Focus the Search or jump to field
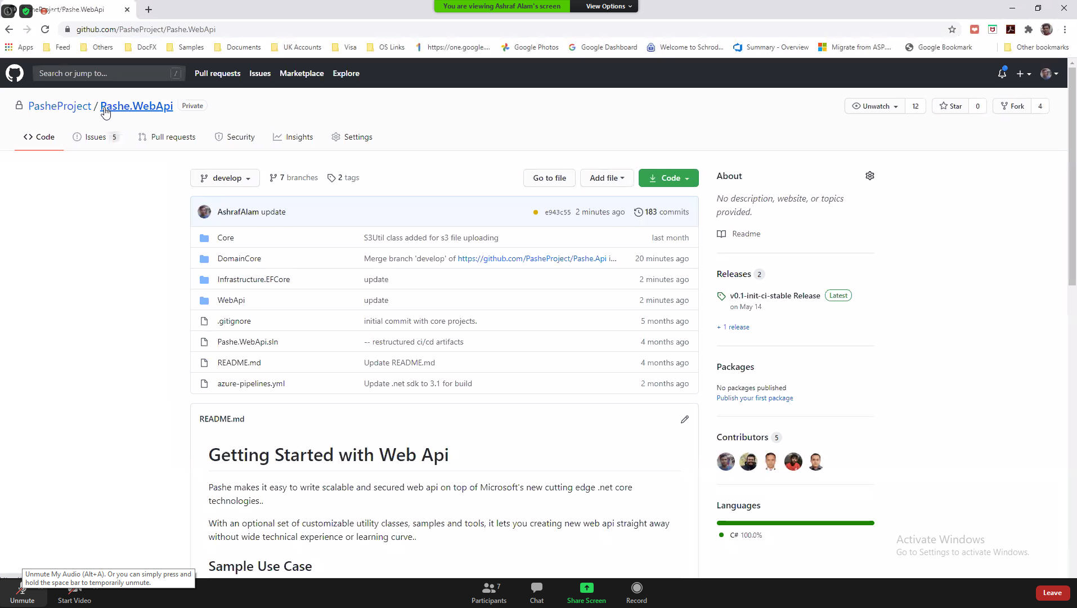The width and height of the screenshot is (1077, 608). [x=109, y=73]
